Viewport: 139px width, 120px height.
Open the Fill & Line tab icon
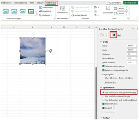[102, 35]
